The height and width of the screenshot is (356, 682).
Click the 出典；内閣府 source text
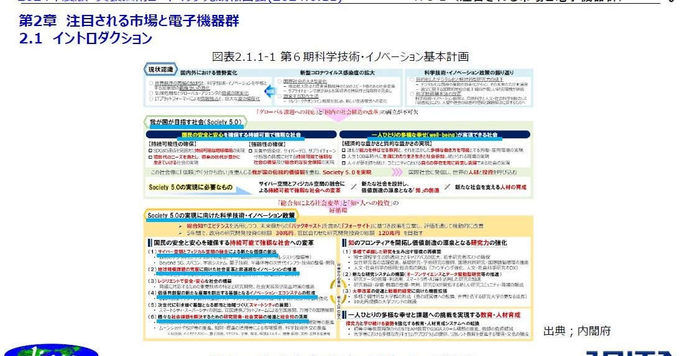coord(577,330)
